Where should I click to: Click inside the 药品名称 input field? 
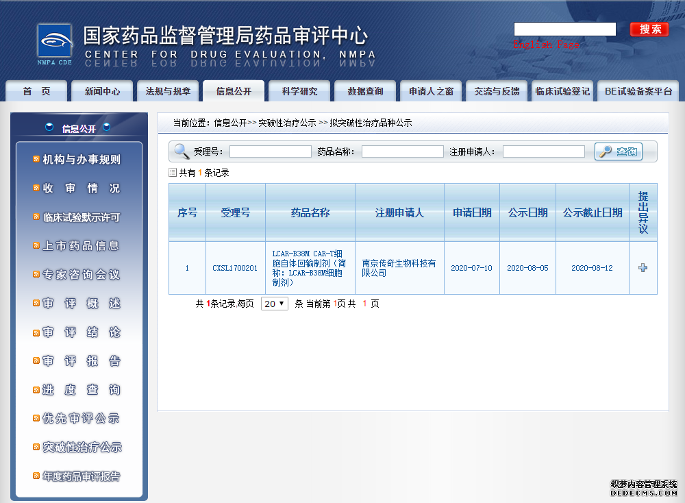click(402, 151)
